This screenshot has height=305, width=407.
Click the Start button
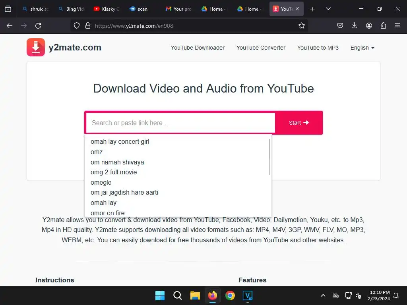(299, 123)
